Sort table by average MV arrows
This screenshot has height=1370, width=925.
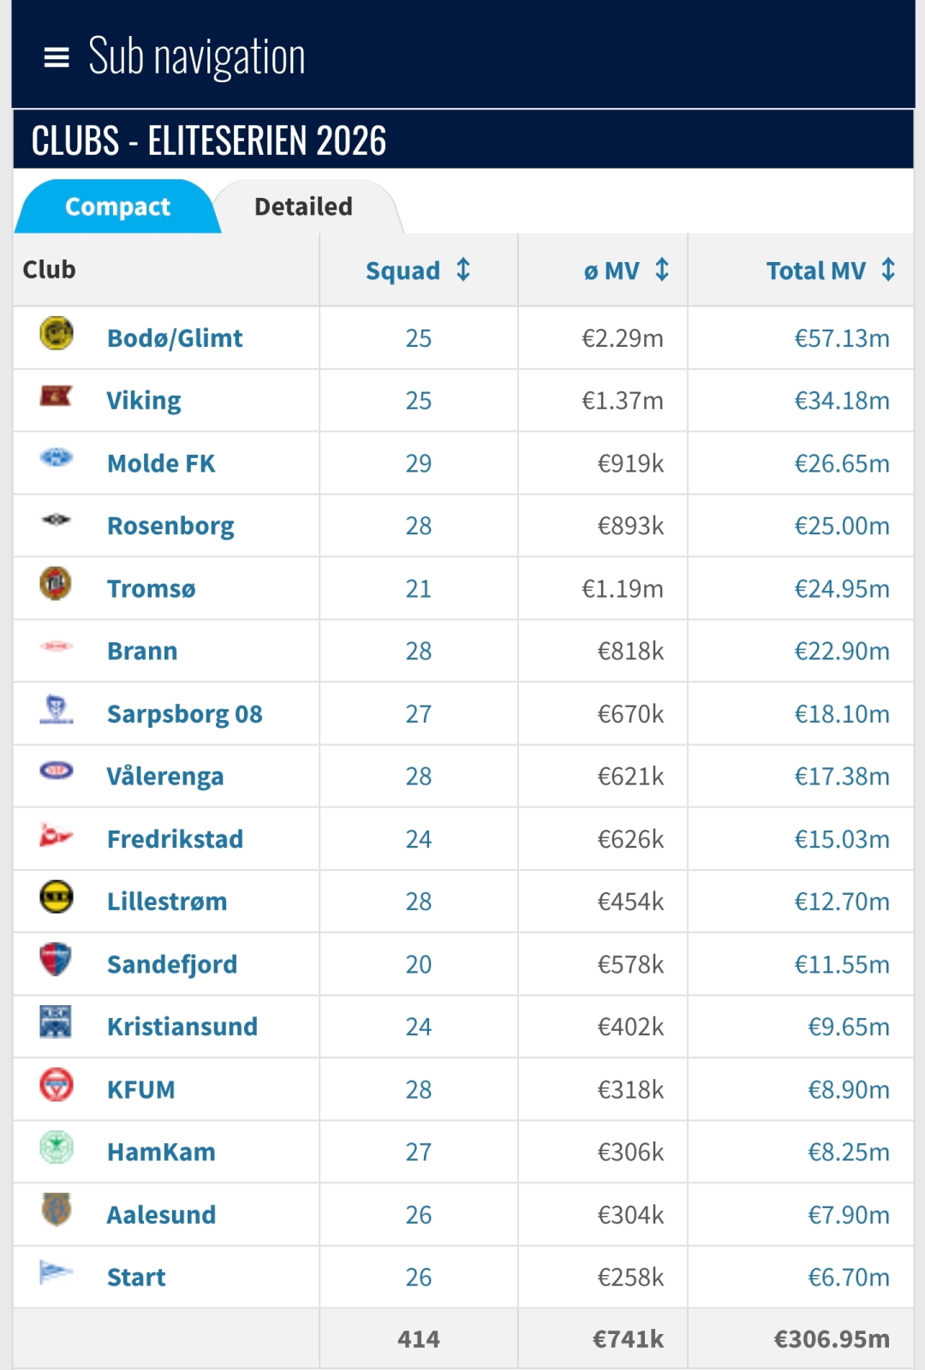click(662, 271)
